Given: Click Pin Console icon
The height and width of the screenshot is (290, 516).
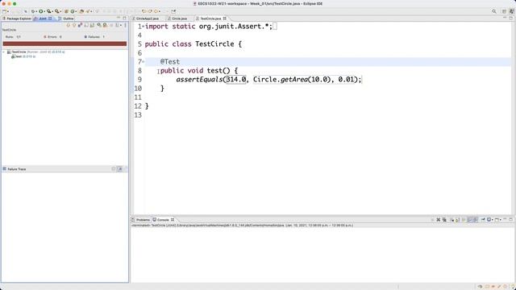Looking at the screenshot, I should tap(483, 220).
